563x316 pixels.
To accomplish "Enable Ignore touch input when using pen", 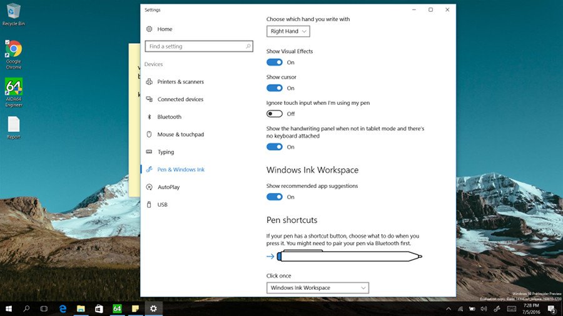I will [275, 114].
